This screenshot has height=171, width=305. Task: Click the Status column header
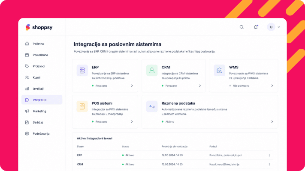tap(125, 147)
